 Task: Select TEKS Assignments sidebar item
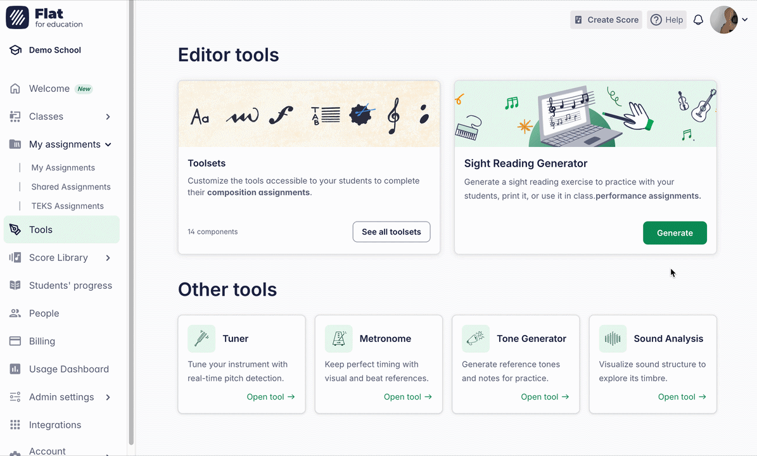[67, 206]
